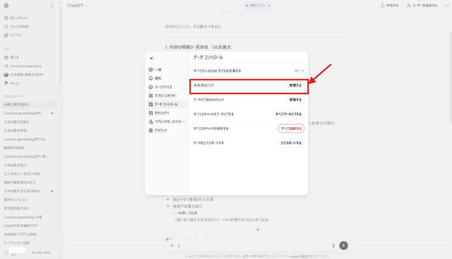Image resolution: width=452 pixels, height=259 pixels.
Task: Open model improvement setting showing オン
Action: [299, 70]
